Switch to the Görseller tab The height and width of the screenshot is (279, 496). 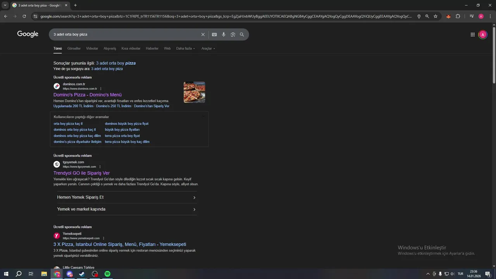(x=74, y=48)
